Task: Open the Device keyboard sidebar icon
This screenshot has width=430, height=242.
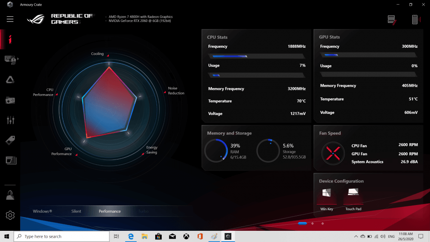Action: 11,59
